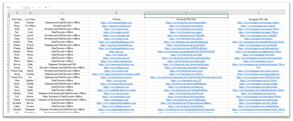
Task: Select column B header
Action: click(30, 13)
